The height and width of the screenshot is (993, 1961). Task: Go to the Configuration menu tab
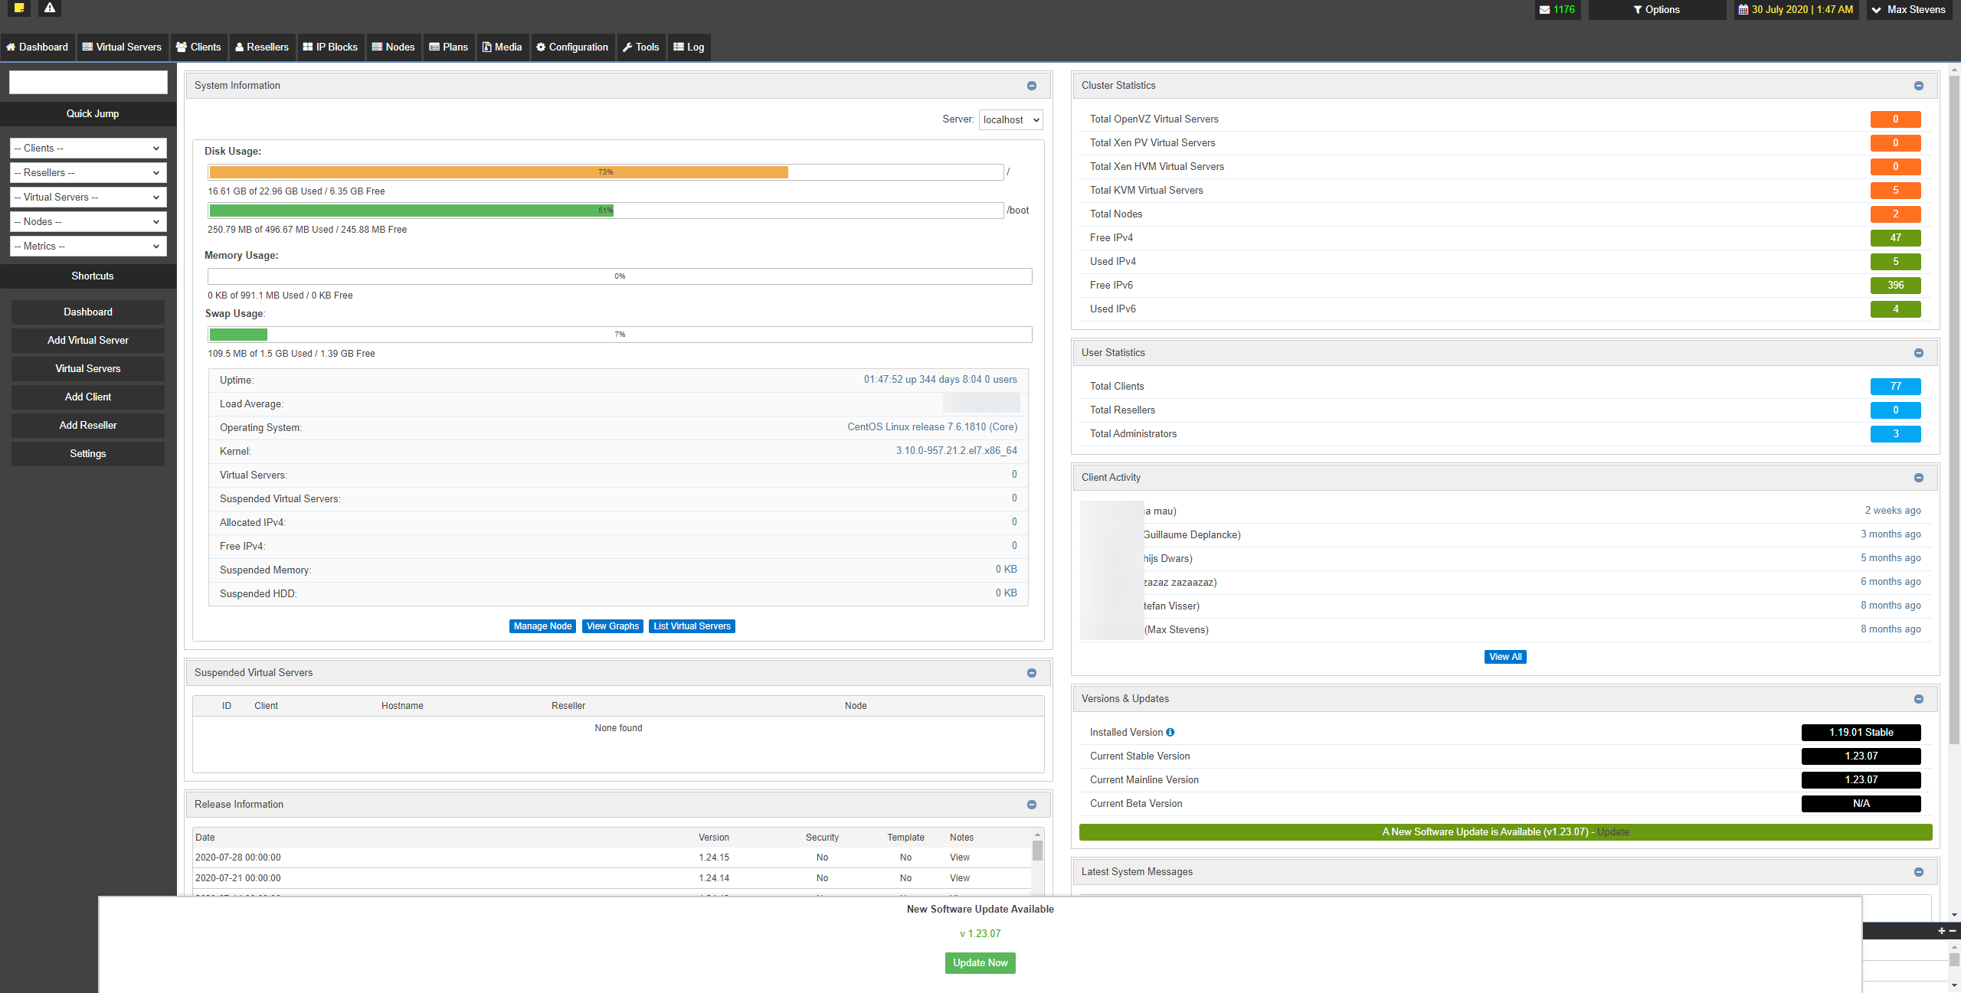(572, 47)
